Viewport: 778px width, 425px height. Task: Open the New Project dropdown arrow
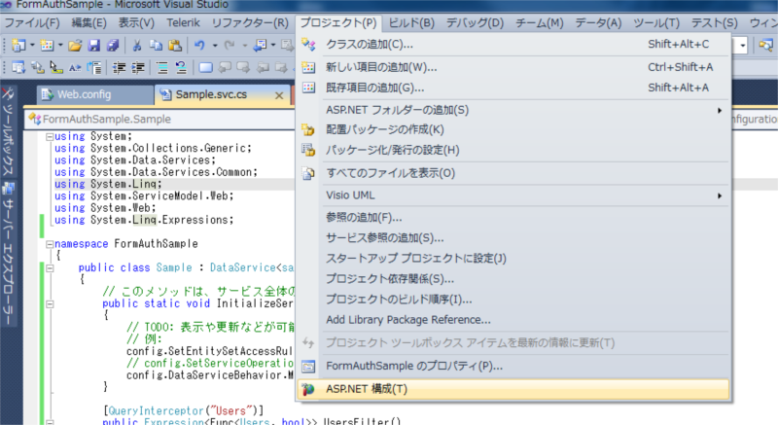(x=33, y=45)
